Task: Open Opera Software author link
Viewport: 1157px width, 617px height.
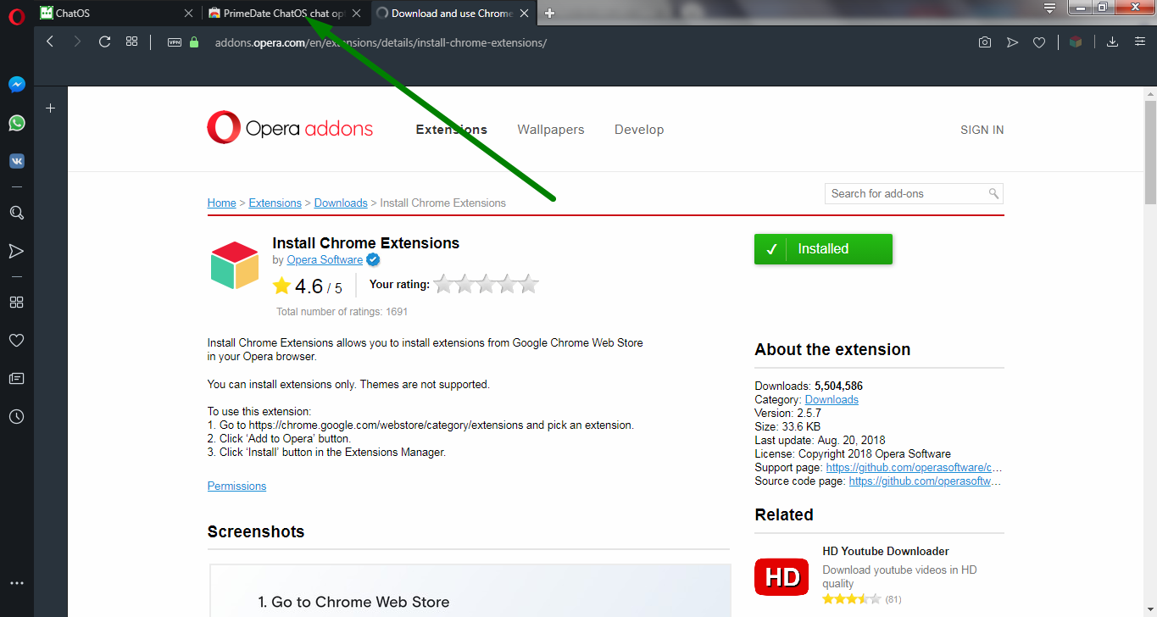Action: tap(325, 260)
